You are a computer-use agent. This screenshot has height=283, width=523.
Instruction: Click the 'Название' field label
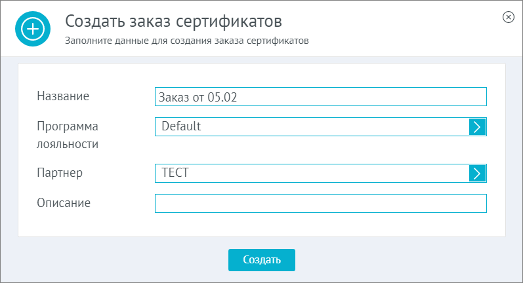[63, 96]
